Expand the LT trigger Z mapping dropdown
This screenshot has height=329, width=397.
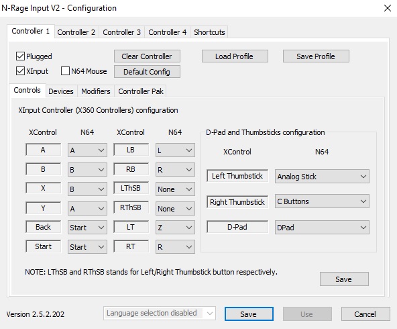point(175,228)
